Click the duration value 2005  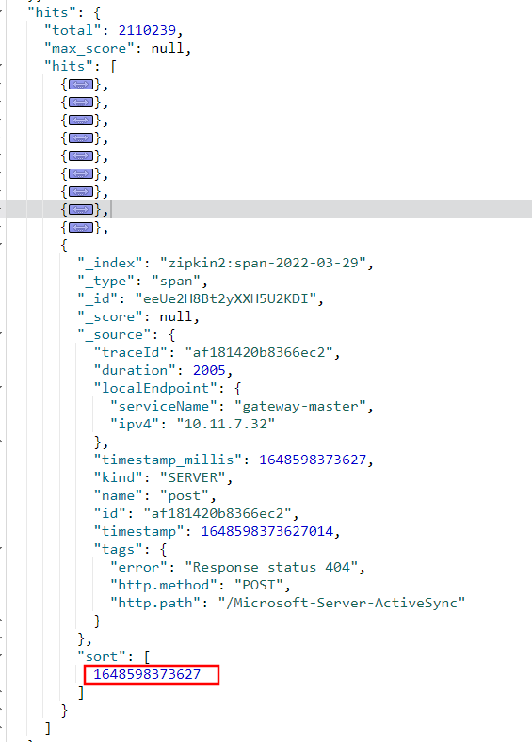click(x=209, y=370)
